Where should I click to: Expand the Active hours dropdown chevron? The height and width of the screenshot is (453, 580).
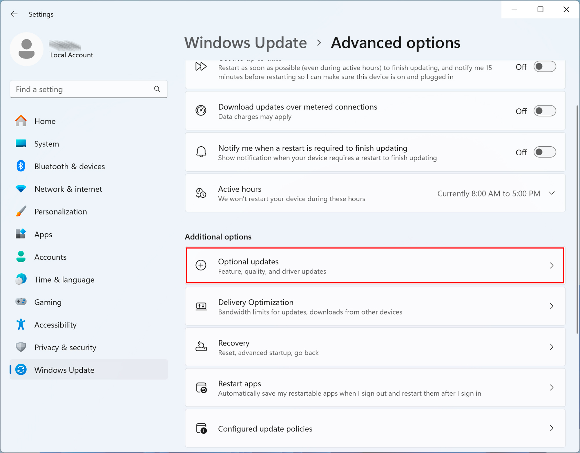point(552,193)
